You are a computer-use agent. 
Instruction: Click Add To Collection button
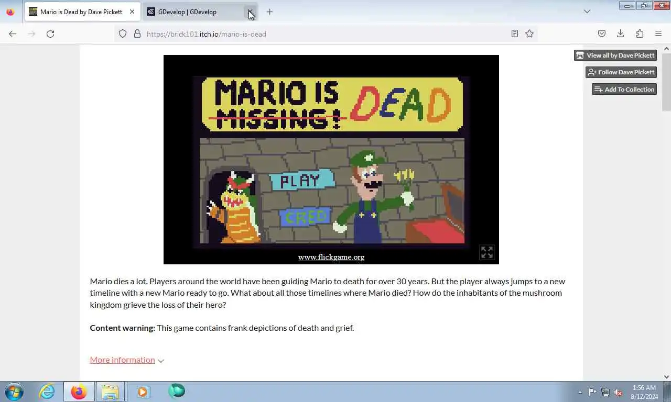pyautogui.click(x=624, y=90)
